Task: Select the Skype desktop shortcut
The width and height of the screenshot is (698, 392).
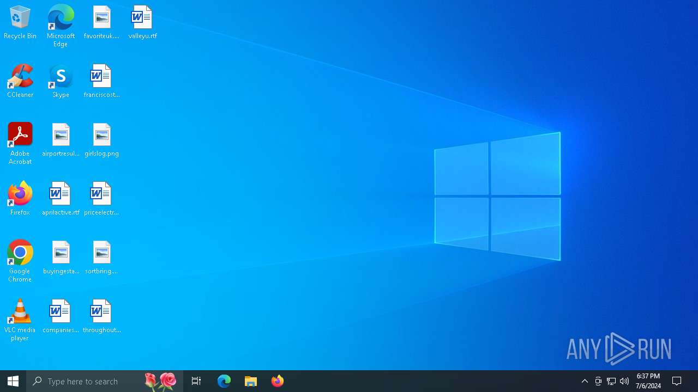Action: point(61,82)
